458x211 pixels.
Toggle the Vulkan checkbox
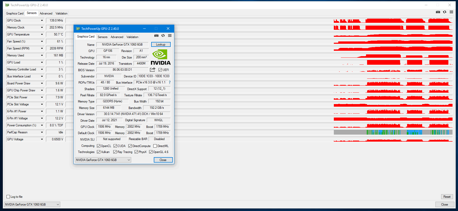click(x=98, y=152)
